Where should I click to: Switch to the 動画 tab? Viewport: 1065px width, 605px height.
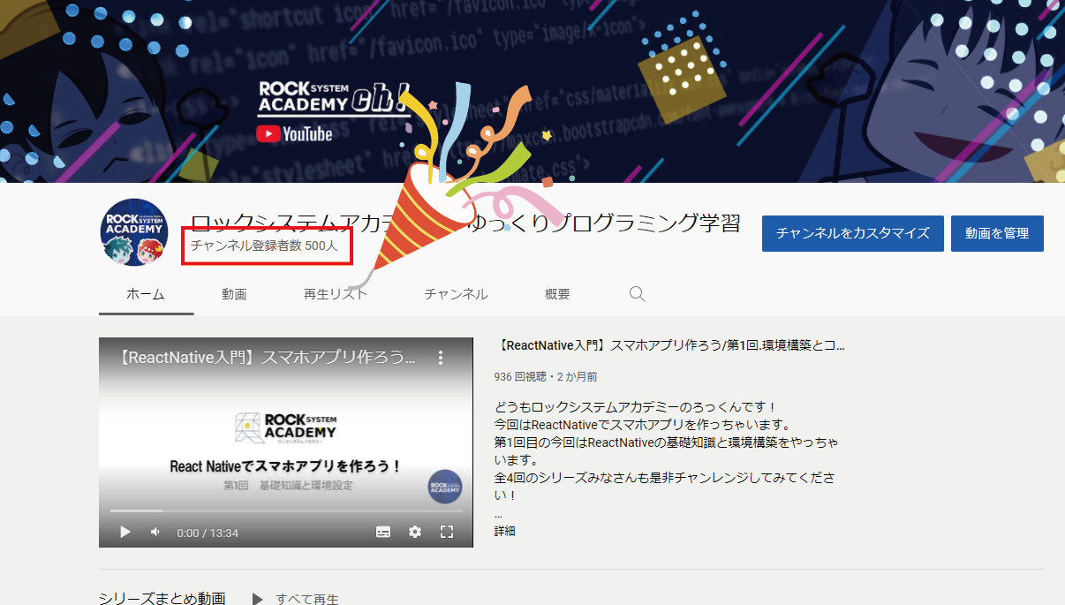234,294
